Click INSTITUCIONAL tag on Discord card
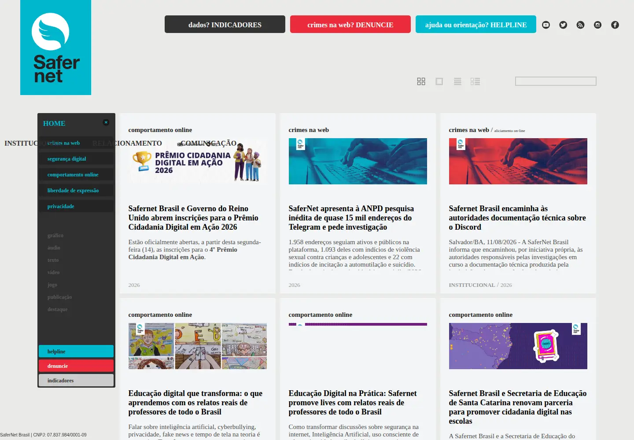Screen dimensions: 634x440 472,285
